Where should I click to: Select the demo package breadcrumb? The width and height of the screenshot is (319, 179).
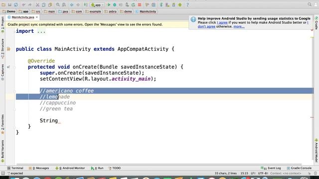(x=126, y=11)
